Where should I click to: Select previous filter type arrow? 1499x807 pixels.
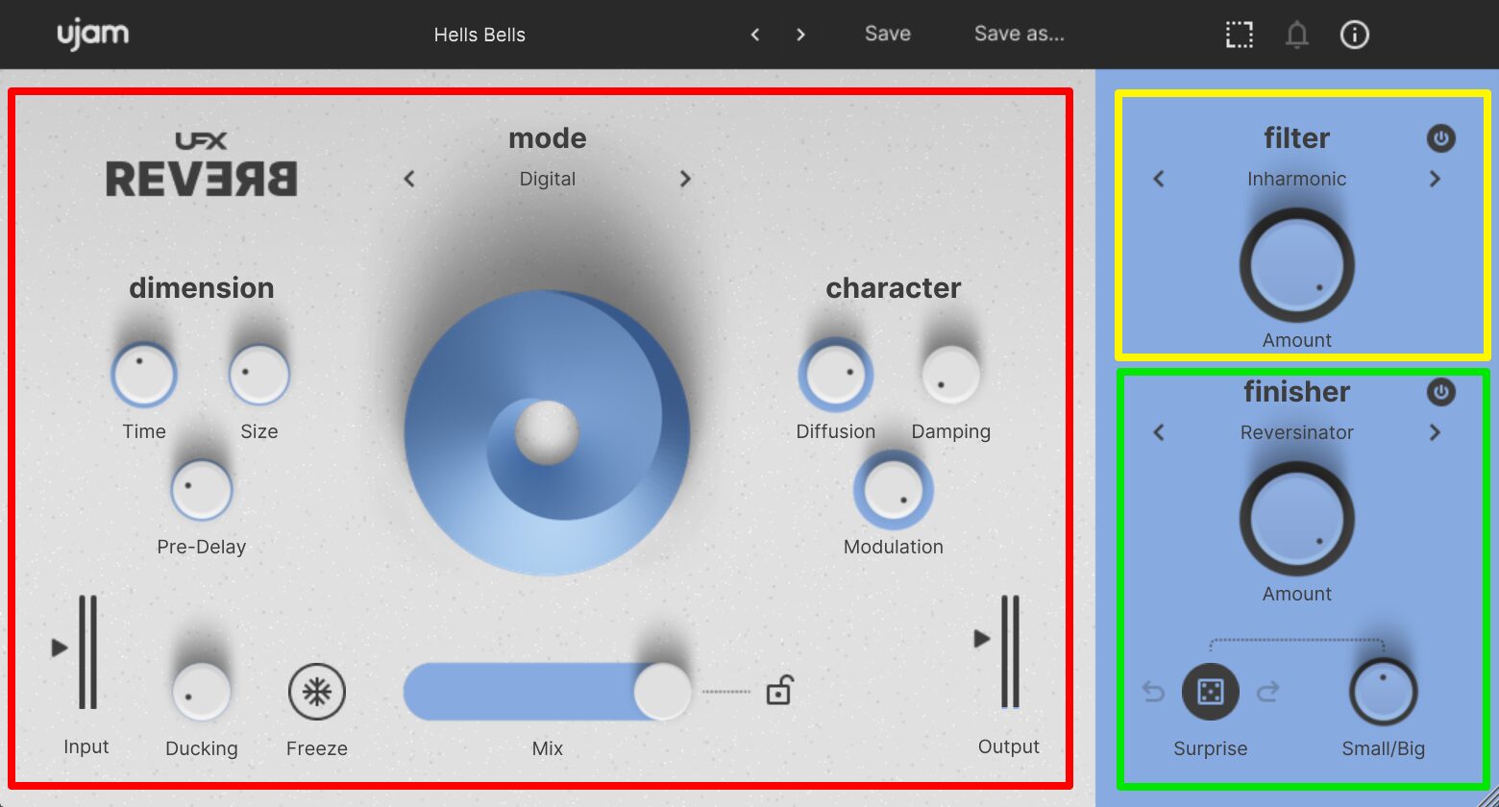[x=1159, y=179]
